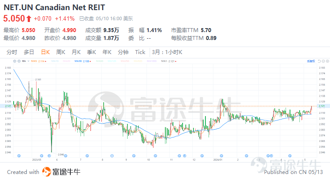
Task: Switch to the Tick tab
Action: coord(140,52)
